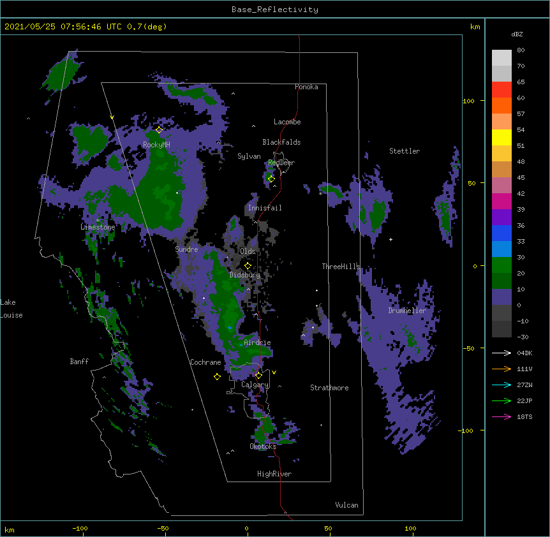The height and width of the screenshot is (537, 550).
Task: Click the RockyMH label
Action: [x=156, y=145]
